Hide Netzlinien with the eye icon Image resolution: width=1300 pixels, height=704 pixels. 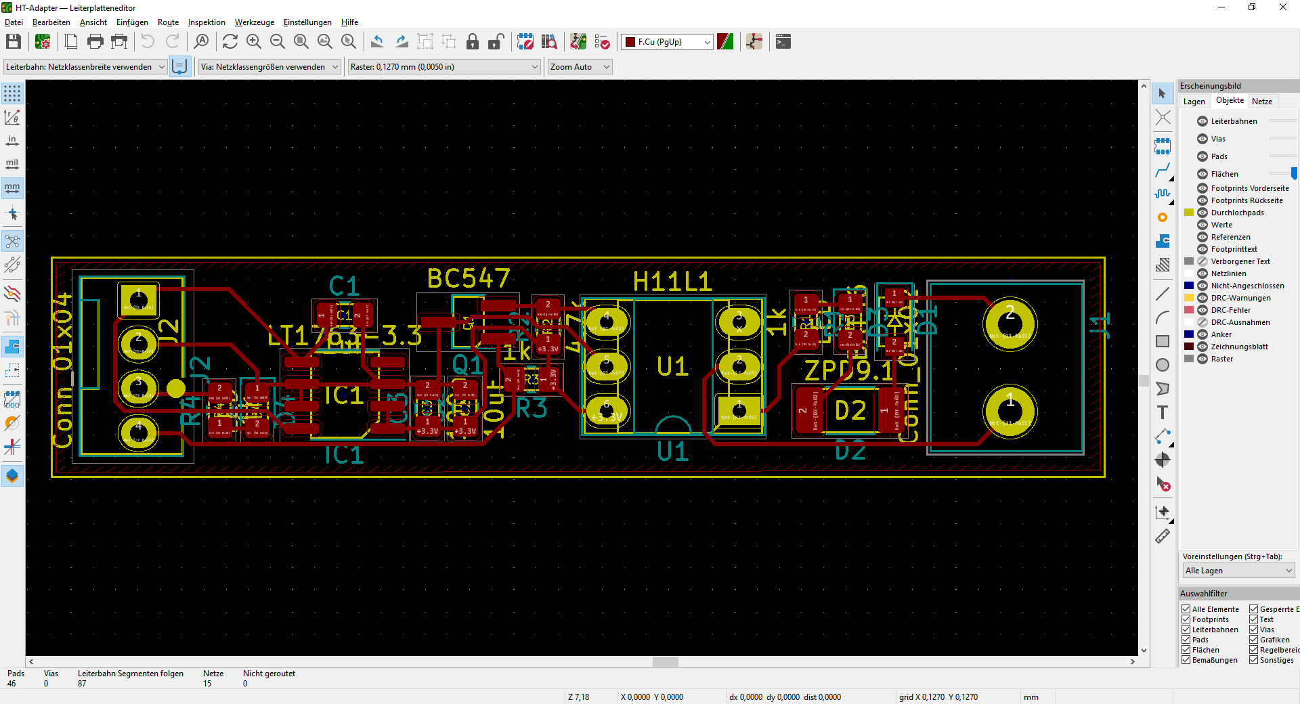(x=1202, y=273)
